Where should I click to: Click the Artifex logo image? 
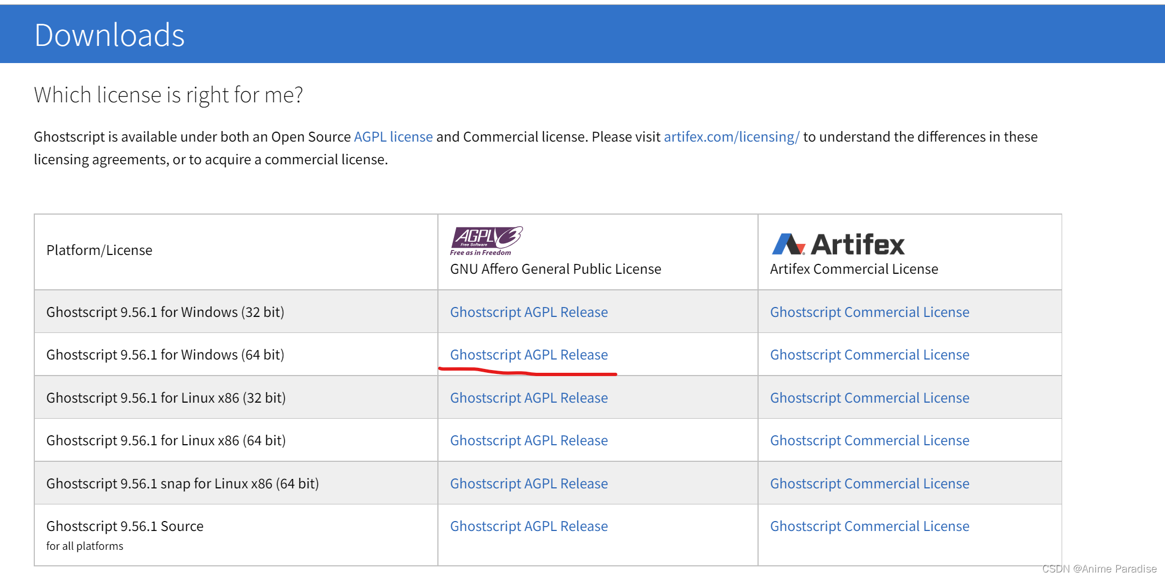tap(838, 244)
